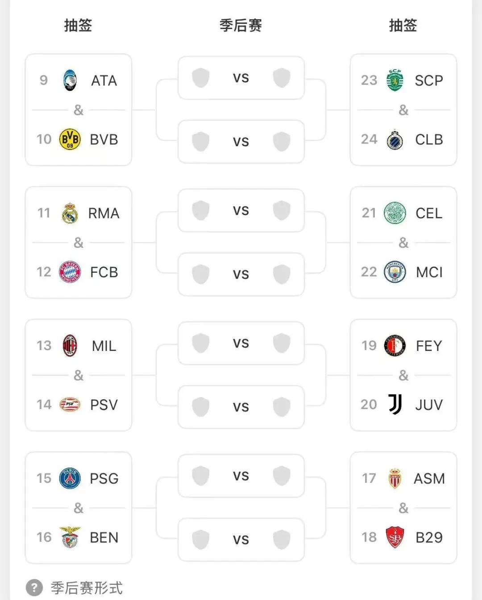Image resolution: width=482 pixels, height=600 pixels.
Task: Click the Benfica (BEN) eagle crest
Action: (x=70, y=537)
